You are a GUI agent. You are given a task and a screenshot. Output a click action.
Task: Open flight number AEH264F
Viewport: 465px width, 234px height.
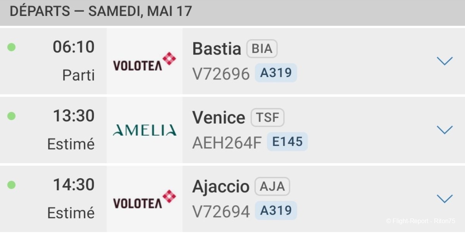[227, 143]
